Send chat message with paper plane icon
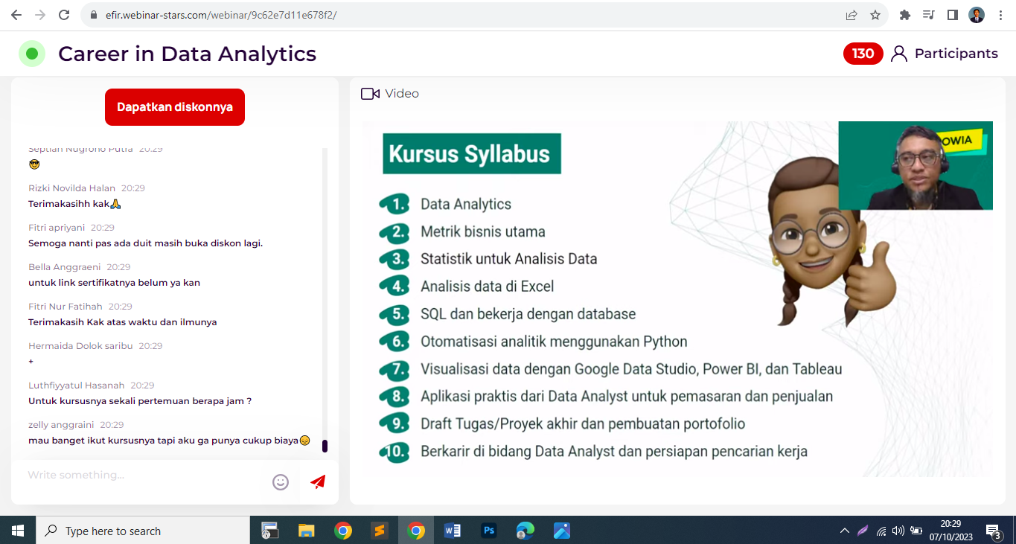 coord(318,482)
